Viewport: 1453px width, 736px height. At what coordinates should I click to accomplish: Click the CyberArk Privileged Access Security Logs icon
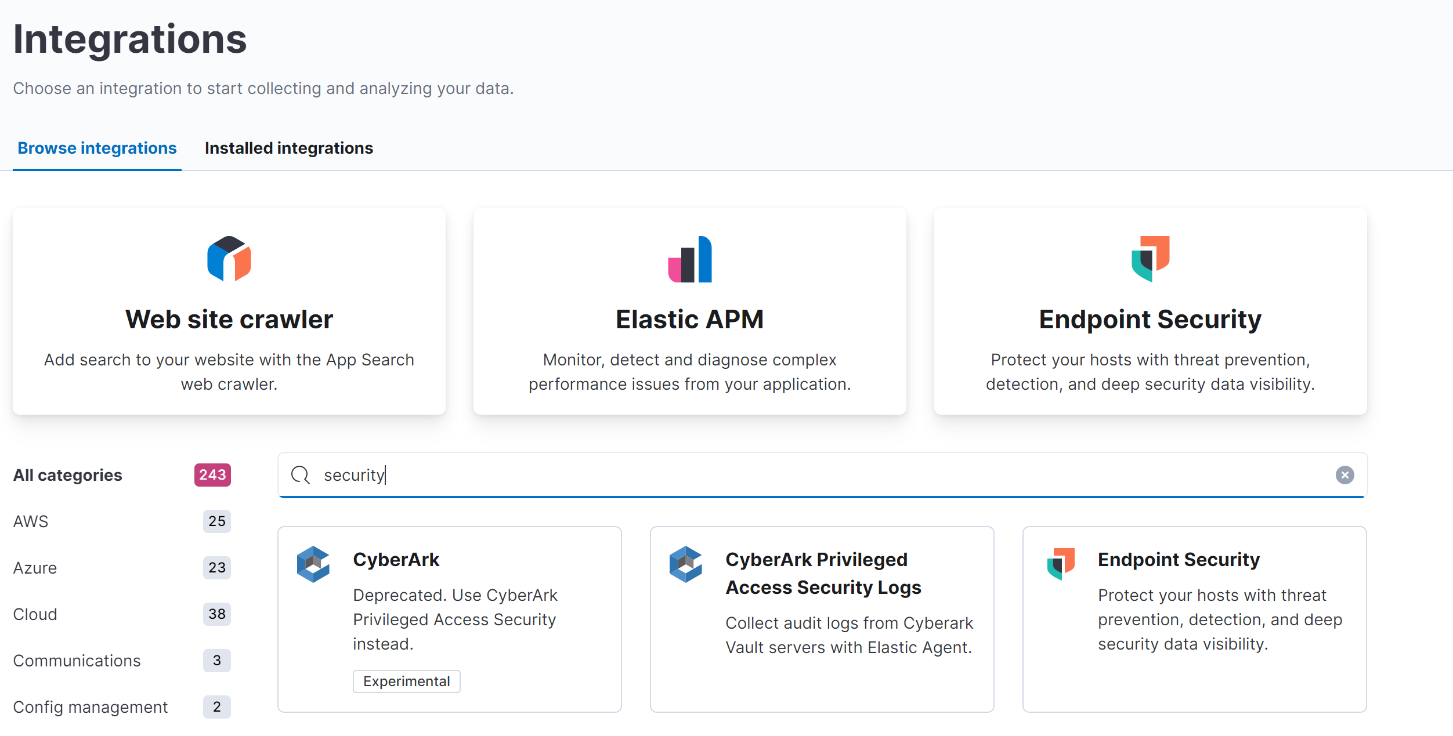(685, 564)
